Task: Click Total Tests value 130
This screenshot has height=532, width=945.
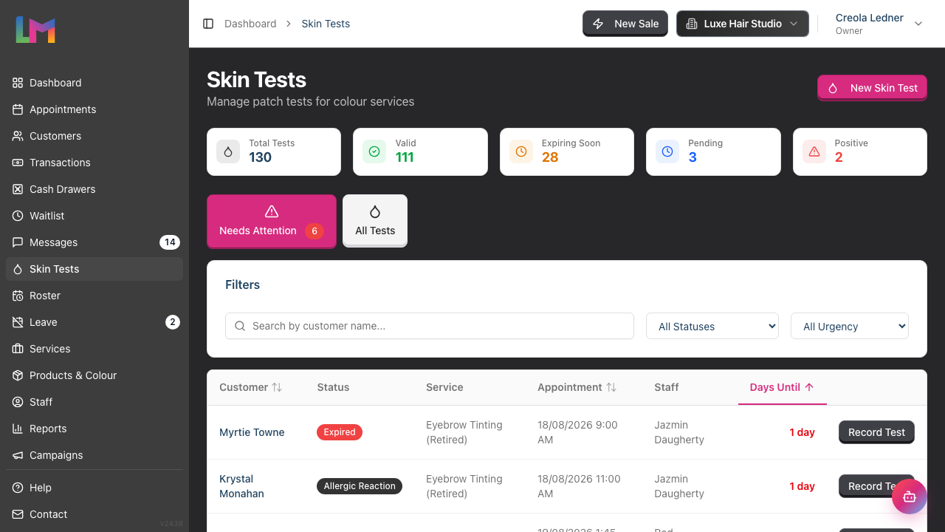Action: coord(260,157)
